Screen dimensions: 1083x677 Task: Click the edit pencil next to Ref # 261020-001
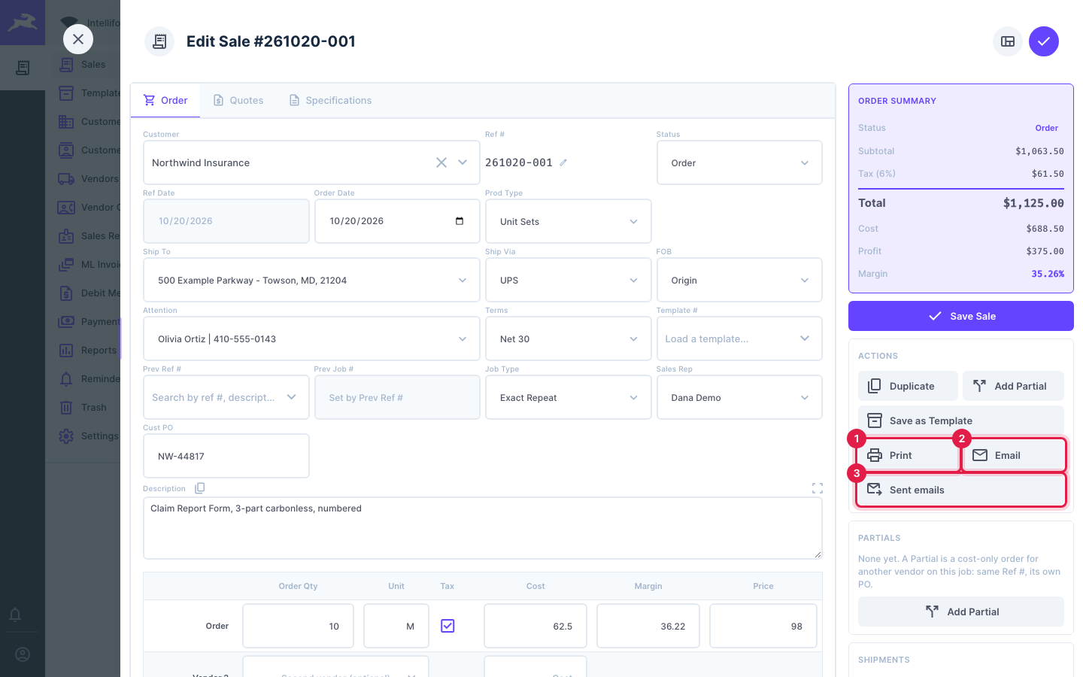coord(563,162)
